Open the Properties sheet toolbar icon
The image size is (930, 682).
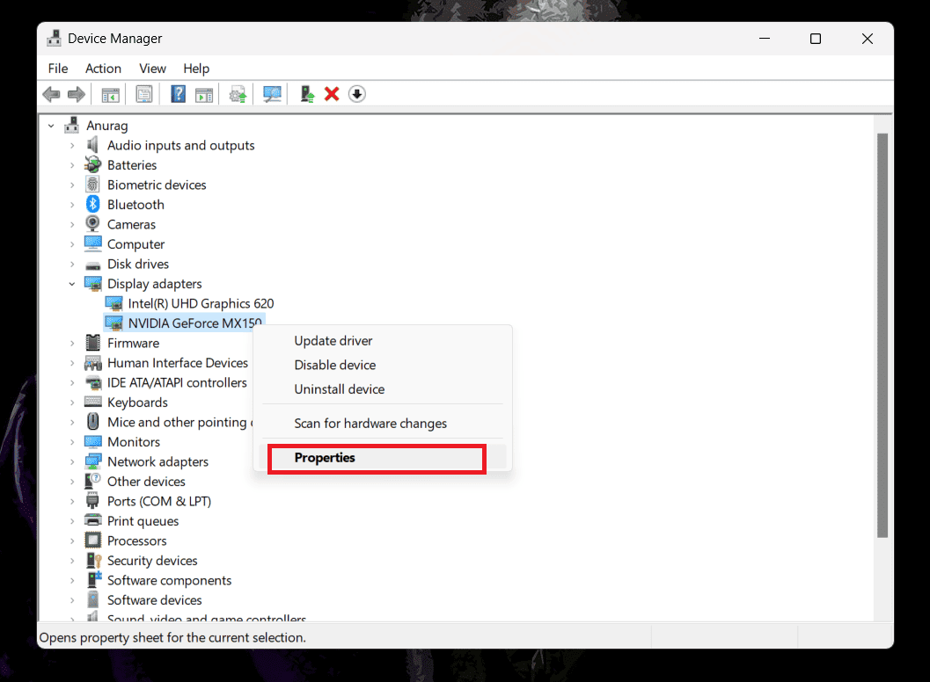point(144,94)
